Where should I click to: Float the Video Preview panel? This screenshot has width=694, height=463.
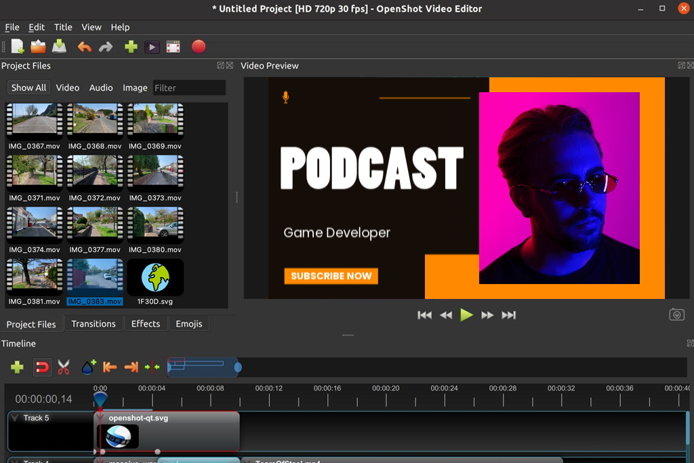click(x=682, y=65)
